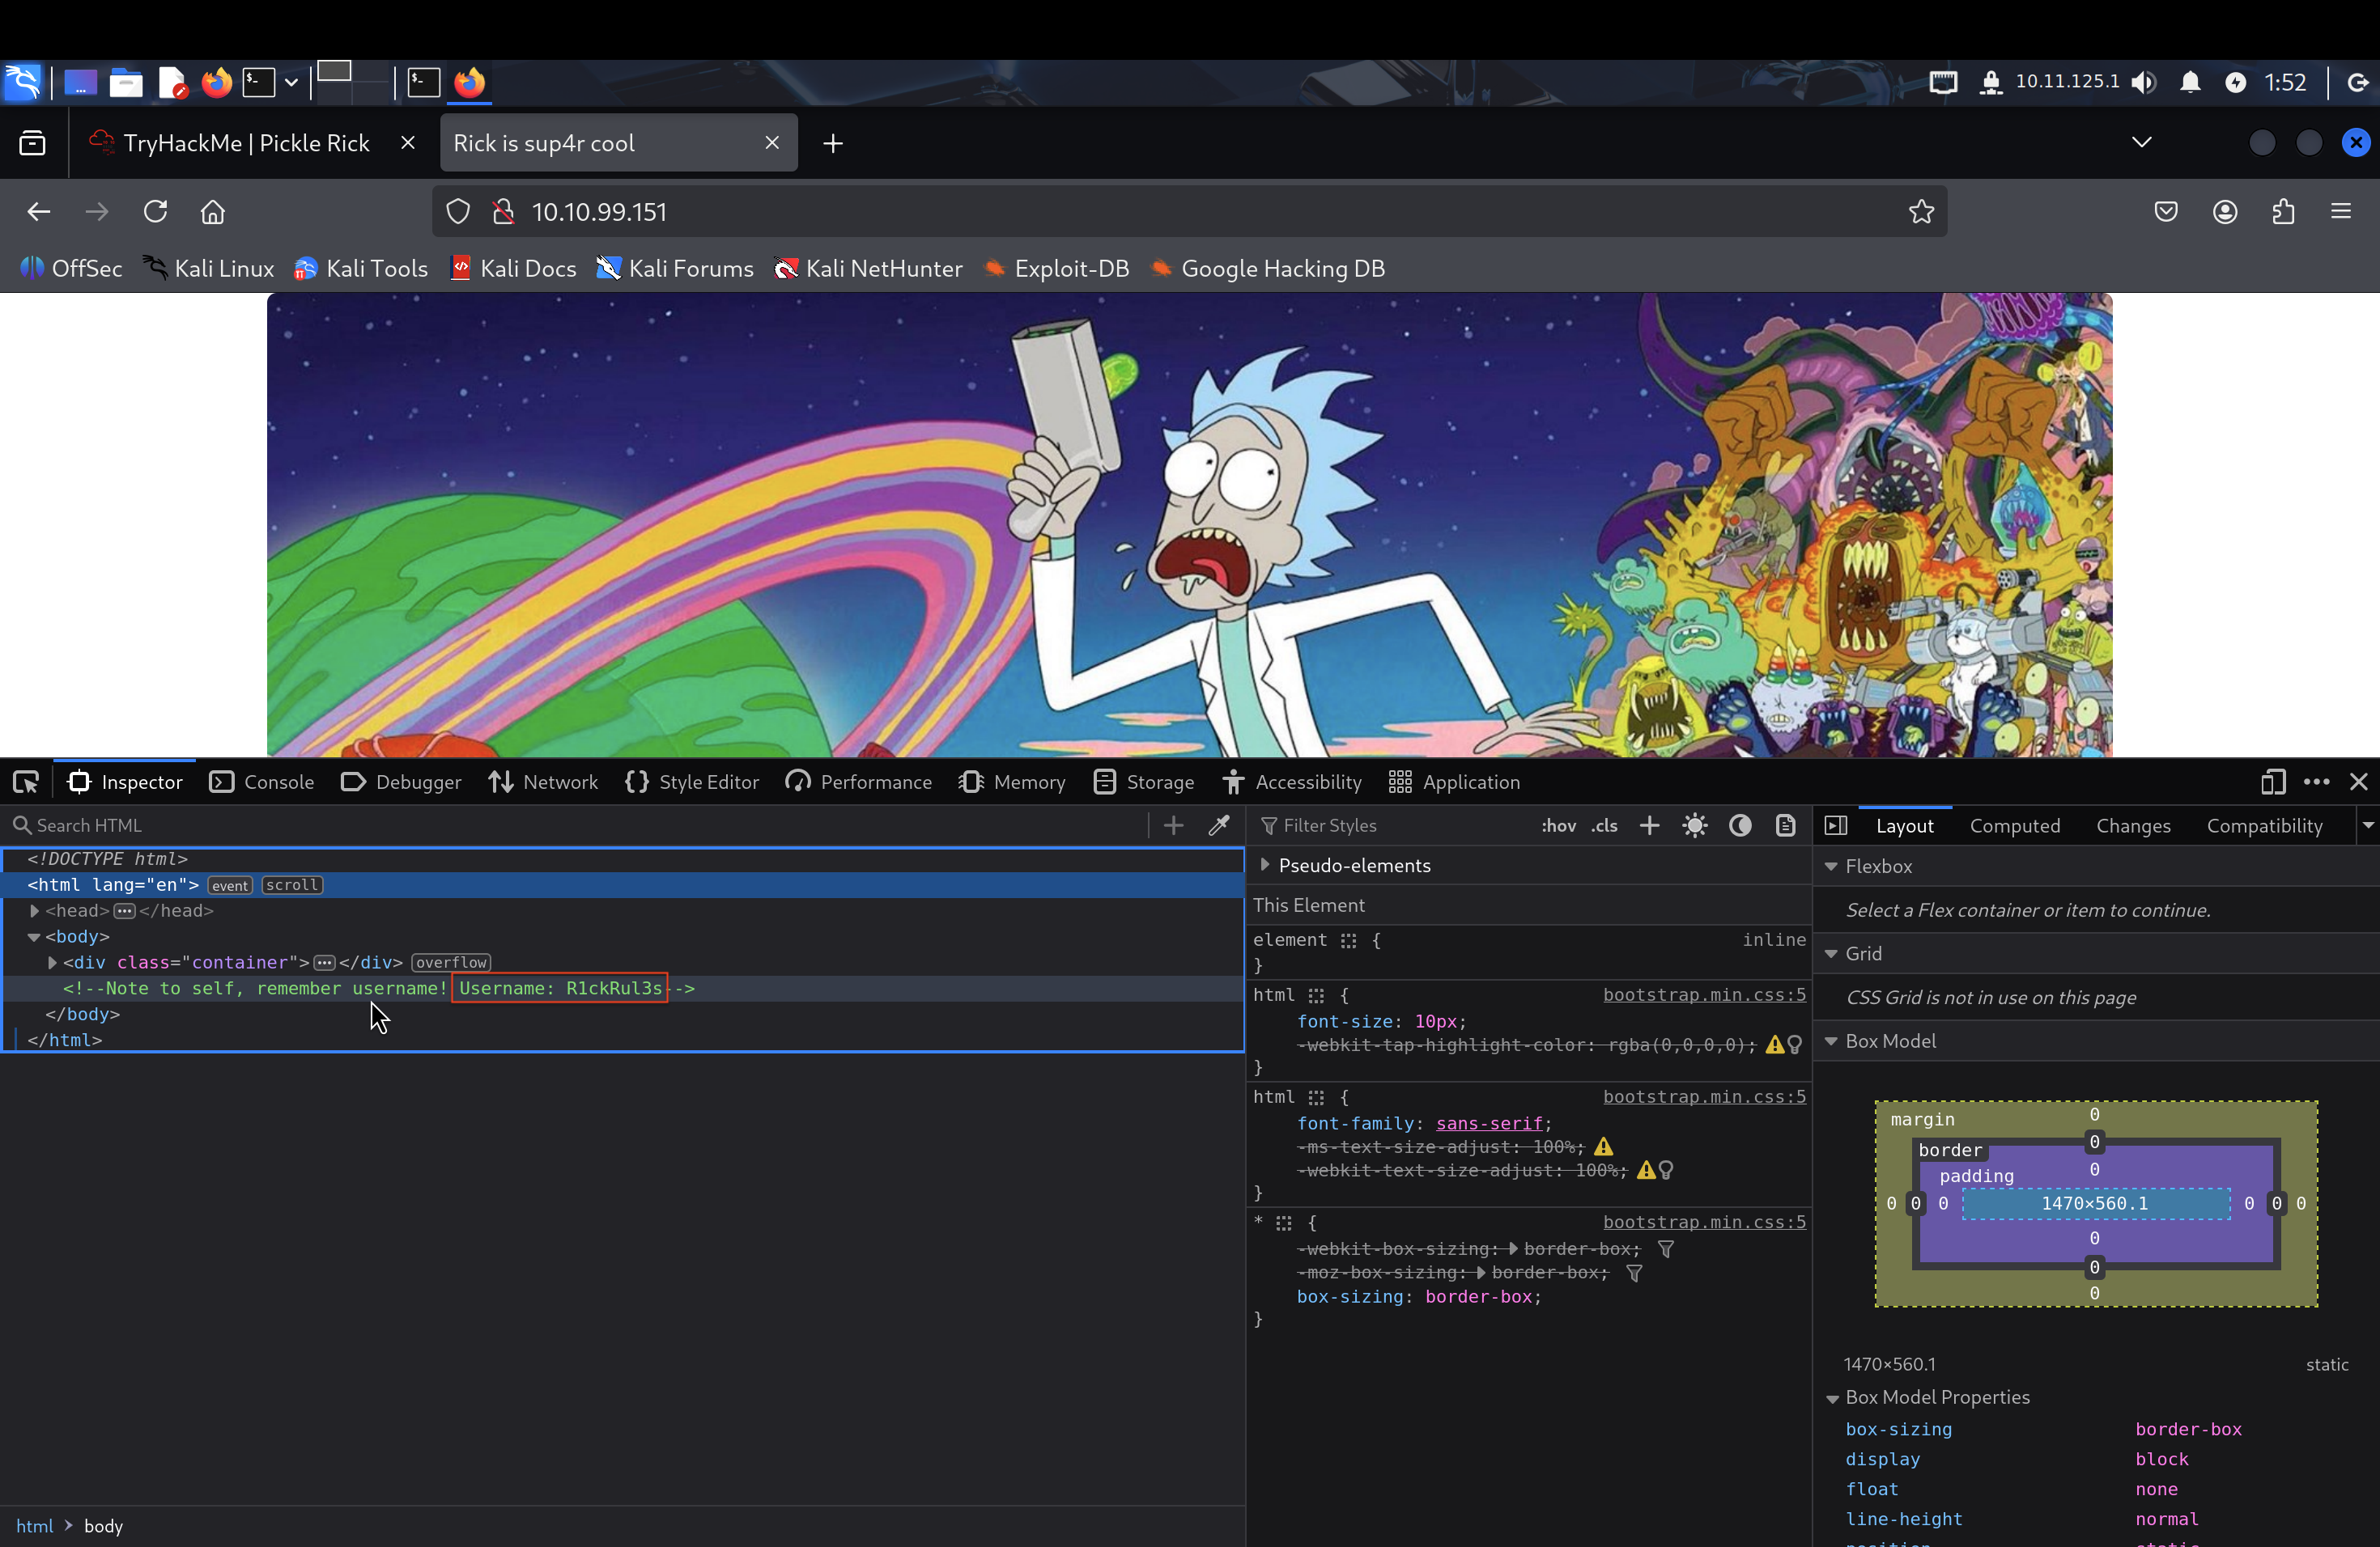Click the sans-serif font-family value
This screenshot has width=2380, height=1547.
[x=1489, y=1123]
